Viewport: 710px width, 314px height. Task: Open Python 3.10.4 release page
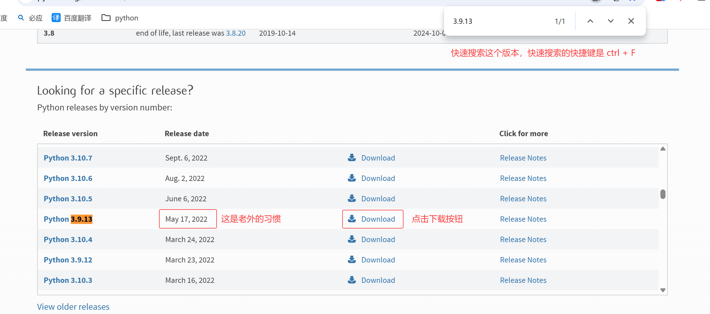(x=68, y=240)
